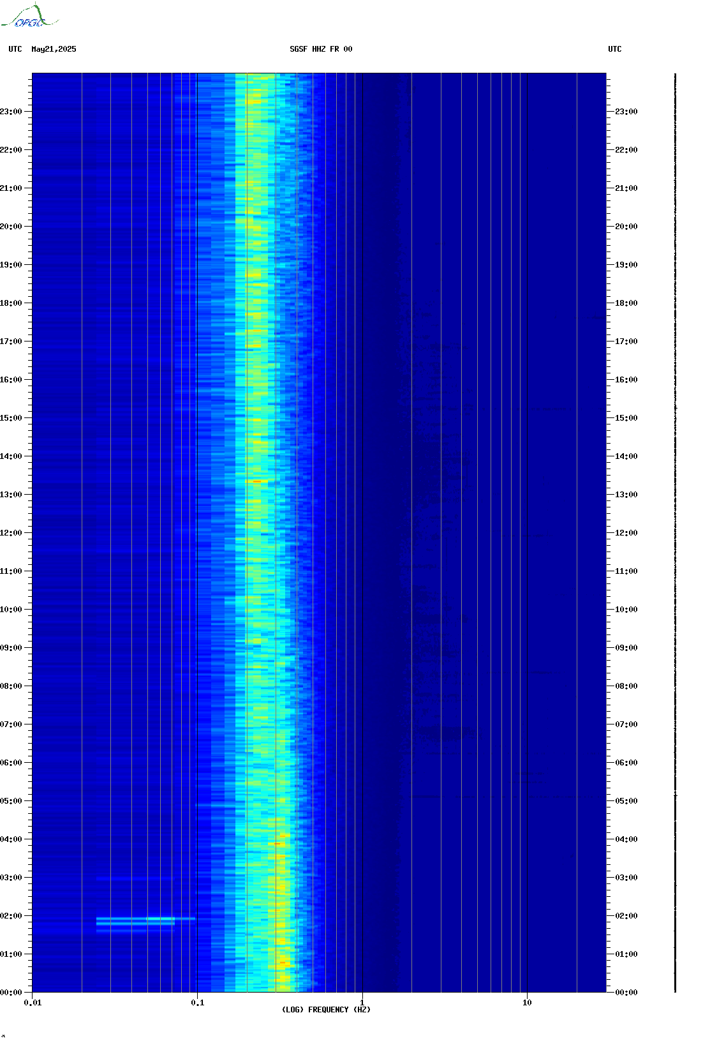703x1043 pixels.
Task: Click the left 21:00 time label
Action: point(11,188)
